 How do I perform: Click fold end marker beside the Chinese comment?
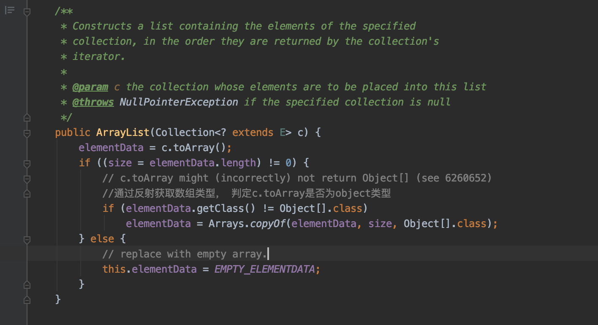(27, 194)
